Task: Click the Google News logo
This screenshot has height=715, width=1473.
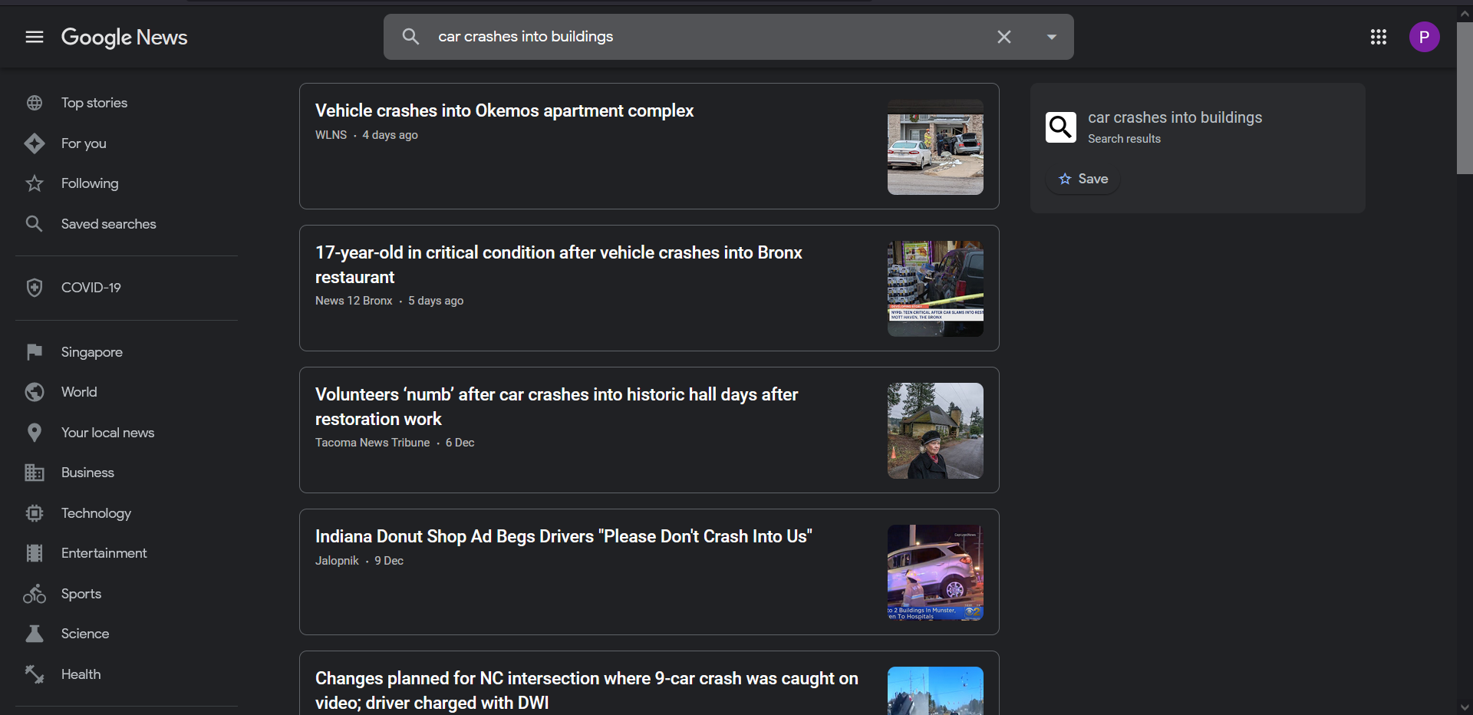Action: [124, 37]
